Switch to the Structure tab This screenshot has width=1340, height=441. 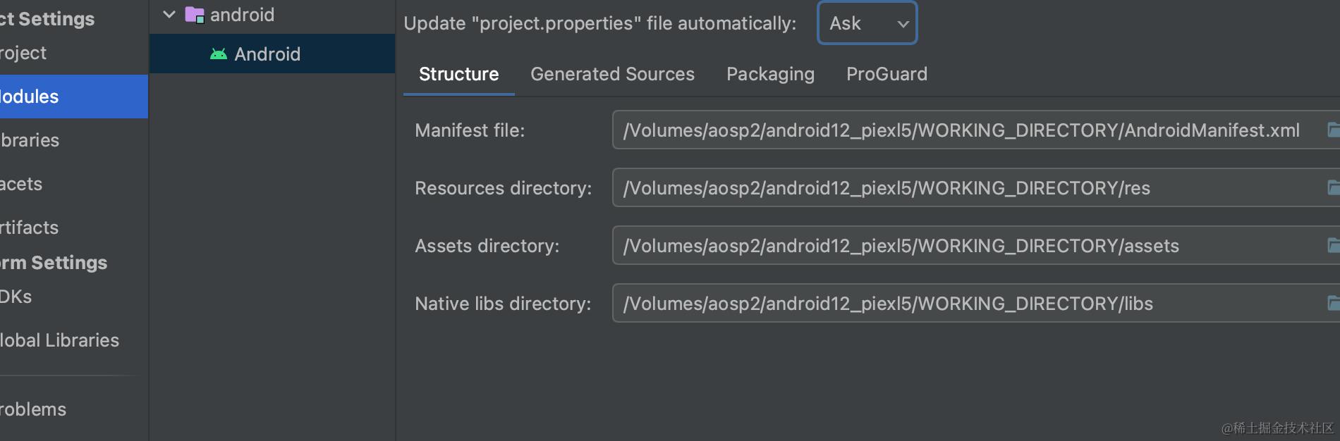coord(458,74)
